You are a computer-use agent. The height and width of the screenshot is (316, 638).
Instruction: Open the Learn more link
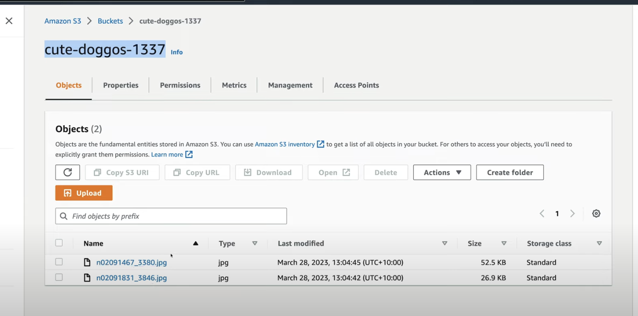(x=167, y=154)
